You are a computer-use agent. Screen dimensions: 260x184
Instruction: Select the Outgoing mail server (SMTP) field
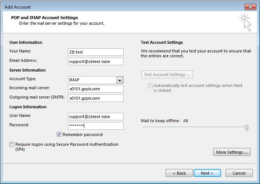(96, 98)
